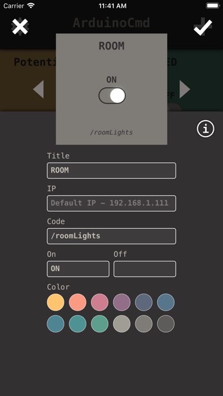The image size is (223, 396).
Task: Click the Wi-Fi icon in status bar
Action: (31, 6)
